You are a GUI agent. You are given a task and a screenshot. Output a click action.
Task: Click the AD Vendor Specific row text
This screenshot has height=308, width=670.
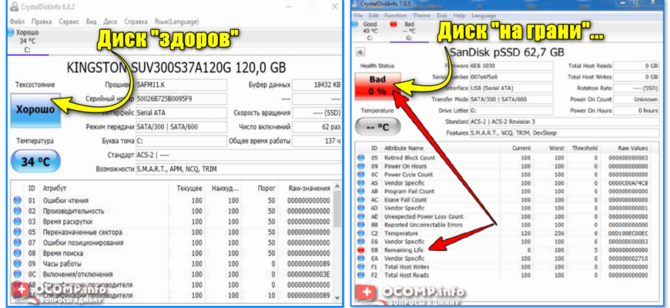404,208
